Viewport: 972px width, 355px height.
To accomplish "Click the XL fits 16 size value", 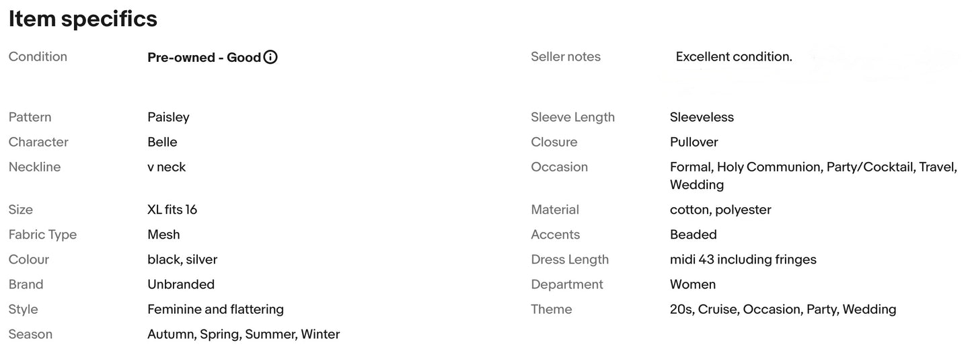I will 172,210.
